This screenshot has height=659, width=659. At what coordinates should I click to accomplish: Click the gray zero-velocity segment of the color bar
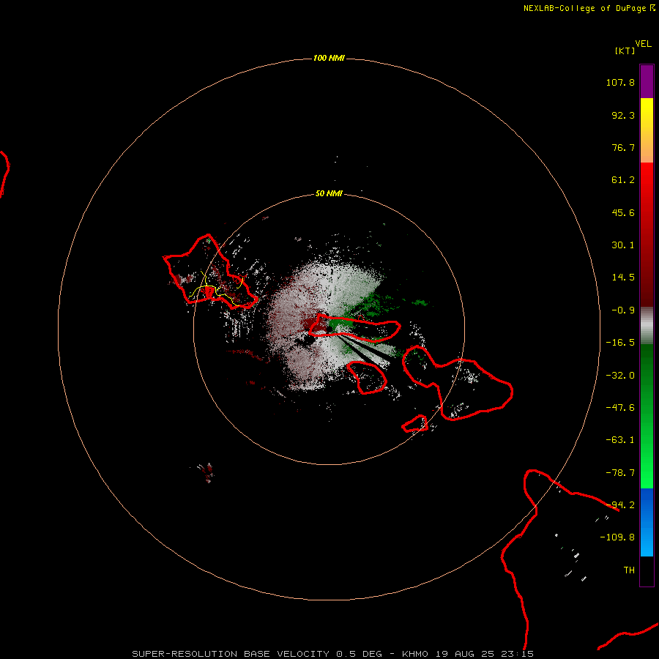point(647,326)
